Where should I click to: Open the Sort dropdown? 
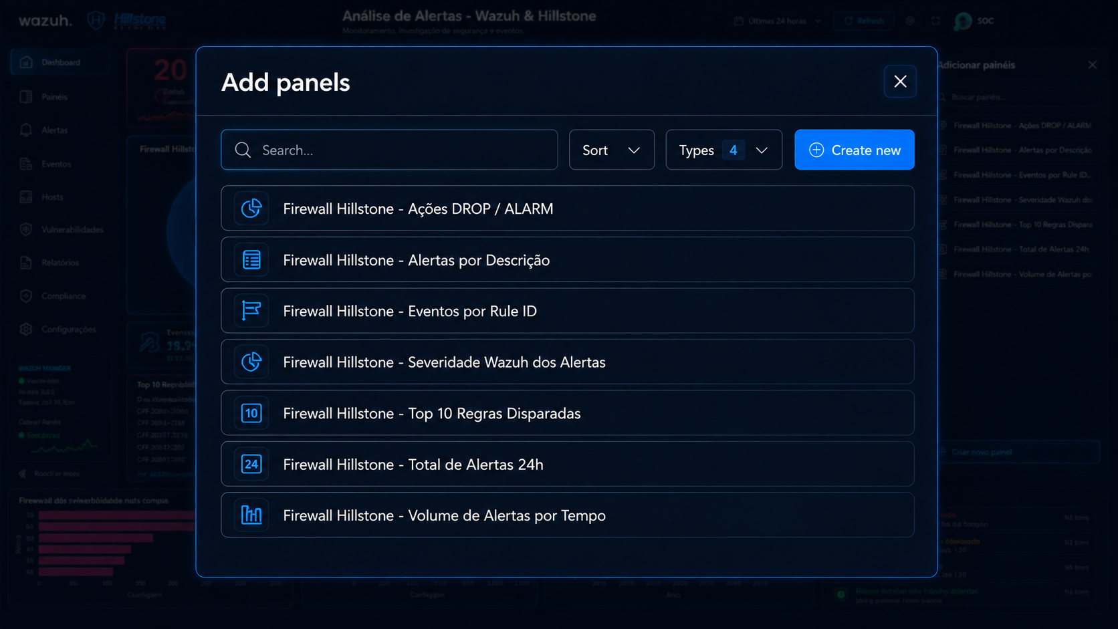[x=611, y=150]
